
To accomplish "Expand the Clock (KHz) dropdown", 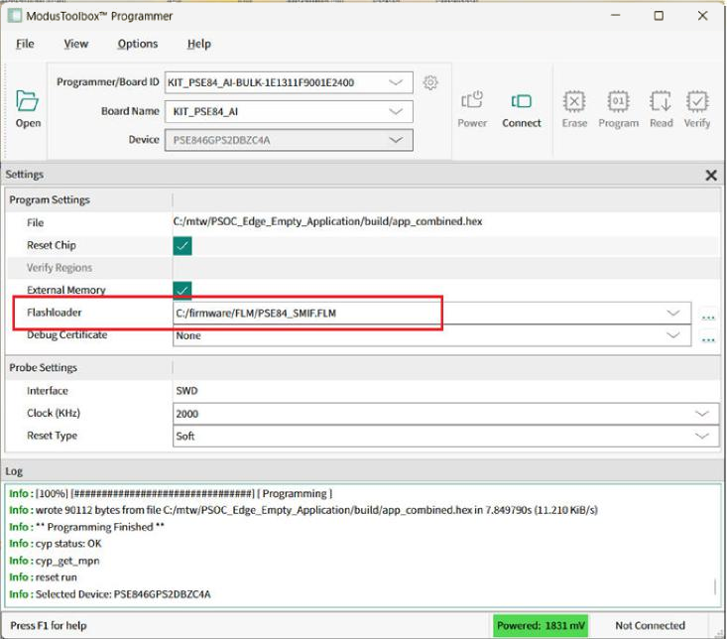I will tap(702, 413).
